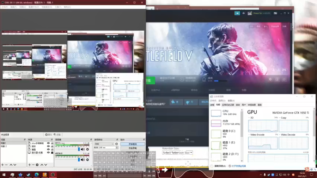Image resolution: width=317 pixels, height=178 pixels.
Task: Switch to 应用历史记录 tab in Task Manager
Action: click(228, 105)
